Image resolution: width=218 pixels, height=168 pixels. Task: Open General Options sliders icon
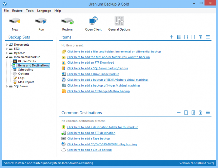pos(119,21)
